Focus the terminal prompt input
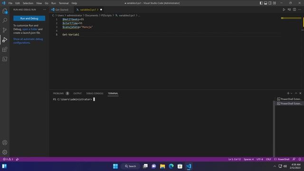This screenshot has width=304, height=171. [x=94, y=99]
